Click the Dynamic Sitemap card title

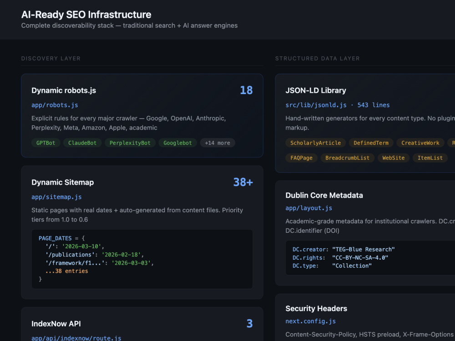point(63,182)
